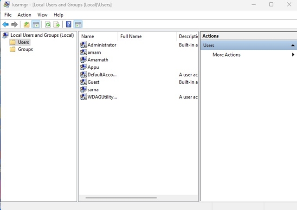Select the Groups node in console tree
297x210 pixels.
[x=26, y=49]
